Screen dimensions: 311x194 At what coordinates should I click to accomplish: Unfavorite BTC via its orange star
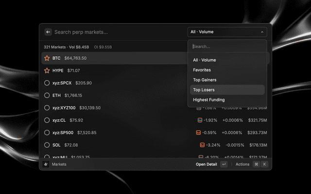(47, 58)
